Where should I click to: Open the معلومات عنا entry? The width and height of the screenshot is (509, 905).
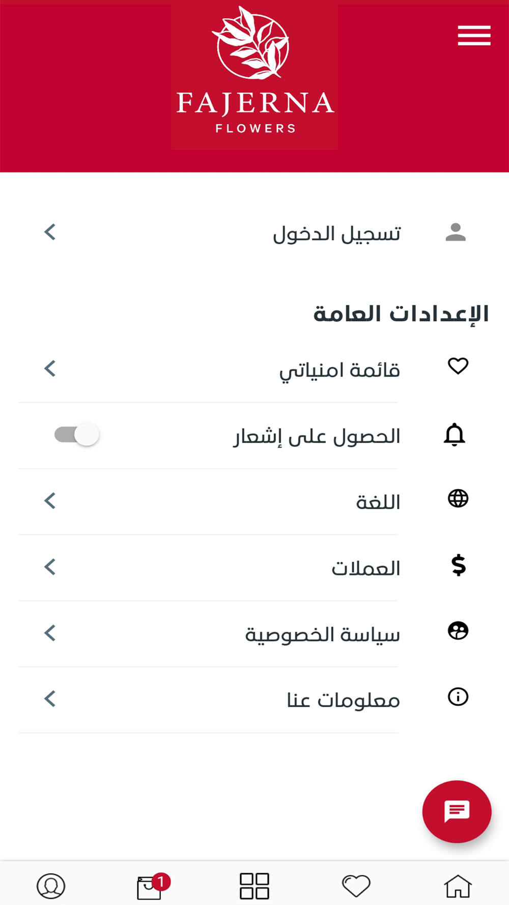[x=343, y=700]
